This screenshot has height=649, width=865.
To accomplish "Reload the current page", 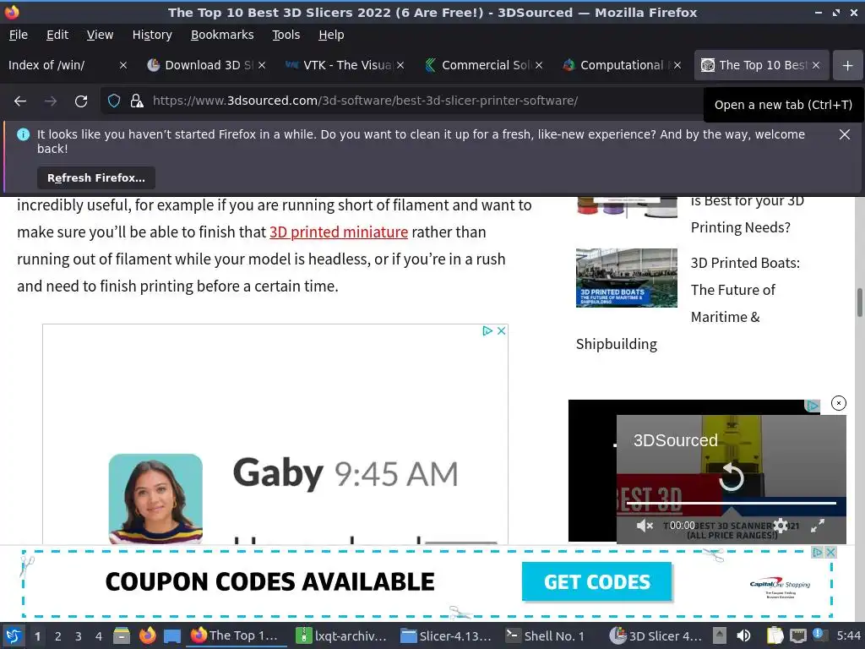I will click(81, 101).
